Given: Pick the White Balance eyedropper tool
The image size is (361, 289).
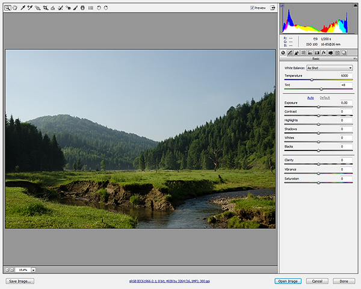Looking at the screenshot, I should 23,8.
